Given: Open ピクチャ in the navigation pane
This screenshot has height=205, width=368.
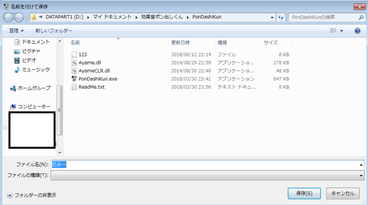Looking at the screenshot, I should [31, 51].
